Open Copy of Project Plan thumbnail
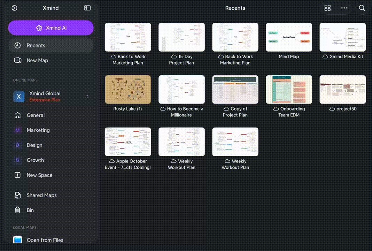 coord(235,90)
